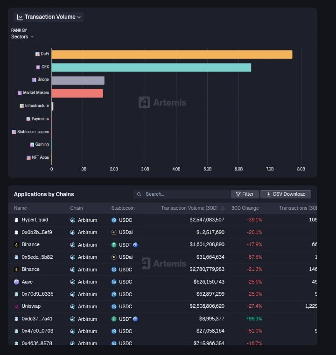Click the Infrastructure sector icon
Screen dimensions: 336x355
click(22, 106)
